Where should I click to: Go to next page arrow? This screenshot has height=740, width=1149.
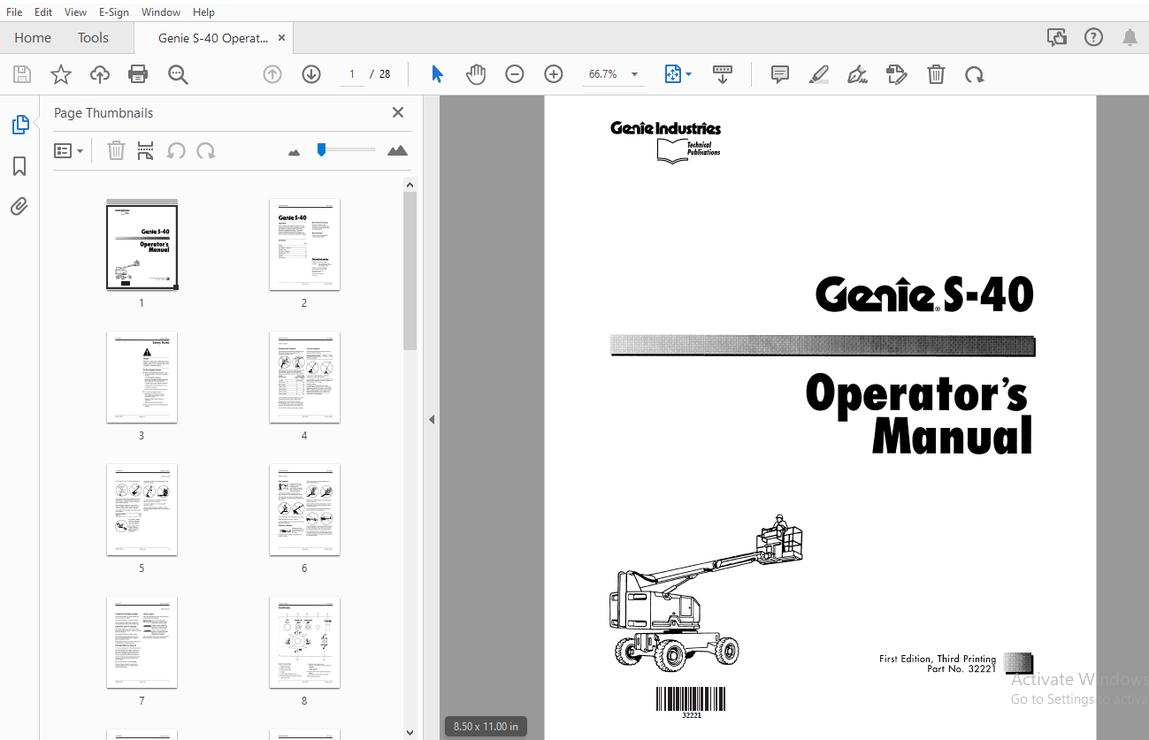[x=311, y=74]
